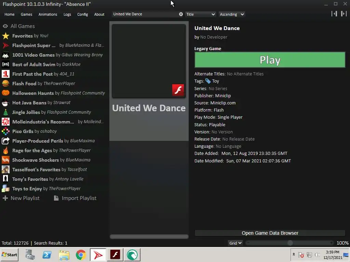Click the Flashpoint launcher taskbar icon

coord(98,254)
